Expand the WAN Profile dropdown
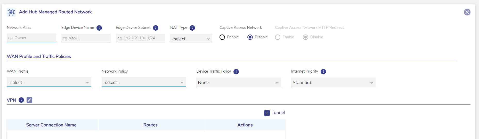 point(49,82)
